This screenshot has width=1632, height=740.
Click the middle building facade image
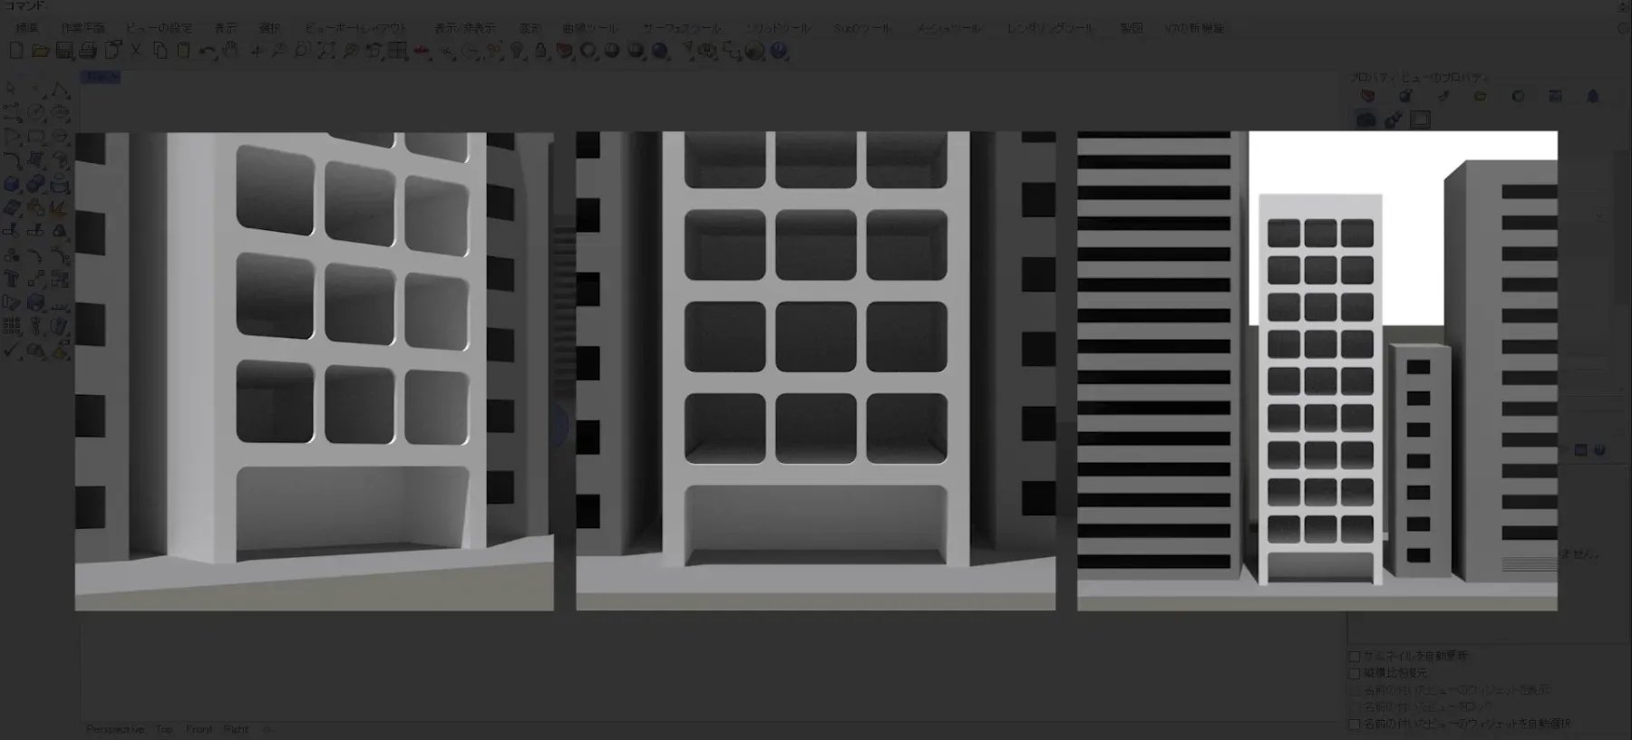(x=815, y=370)
